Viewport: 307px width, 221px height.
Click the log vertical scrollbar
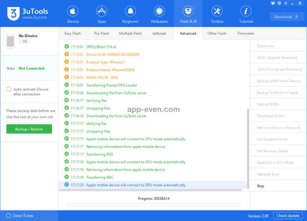(x=248, y=149)
